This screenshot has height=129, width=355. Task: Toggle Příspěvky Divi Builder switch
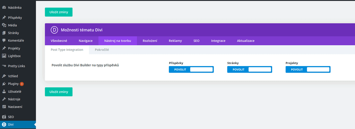[191, 70]
